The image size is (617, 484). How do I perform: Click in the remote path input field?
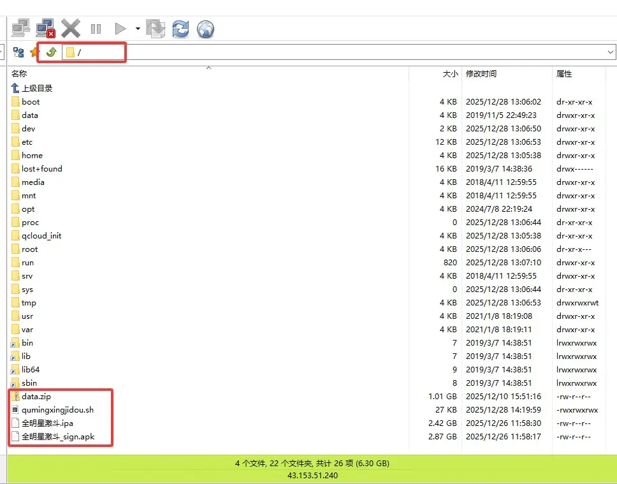point(319,52)
